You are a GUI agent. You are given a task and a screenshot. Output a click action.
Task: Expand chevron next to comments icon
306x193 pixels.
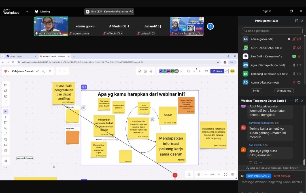click(x=194, y=71)
